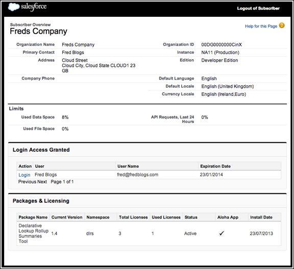Click the User column header
Screen dimensions: 294x269
pyautogui.click(x=74, y=166)
